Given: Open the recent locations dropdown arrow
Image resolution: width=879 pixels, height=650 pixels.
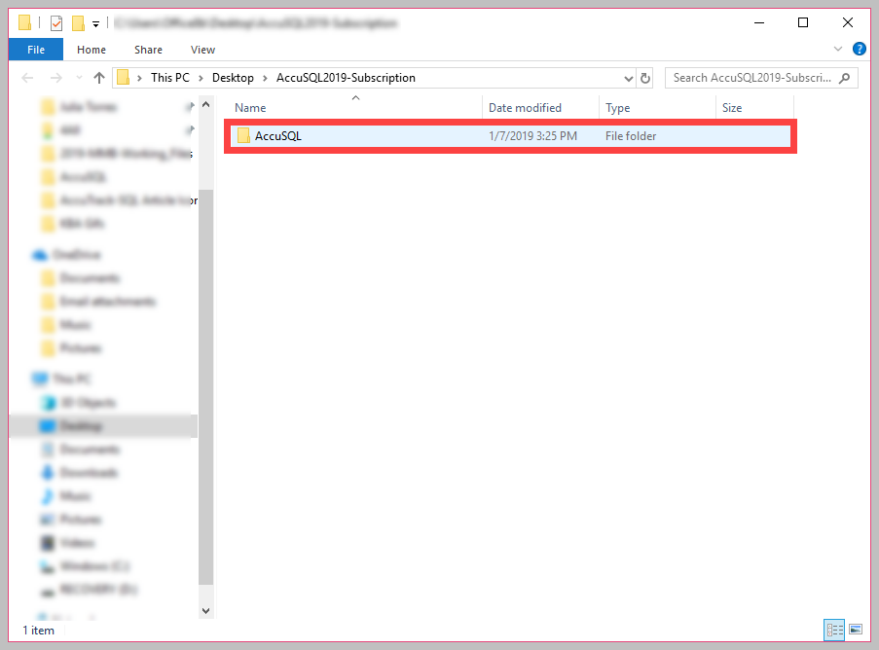Looking at the screenshot, I should [79, 78].
